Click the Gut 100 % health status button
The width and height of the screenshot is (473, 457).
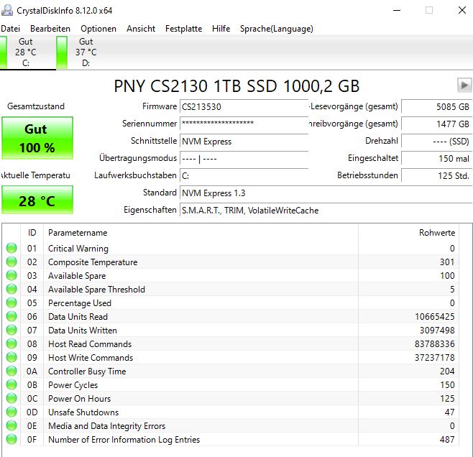37,138
